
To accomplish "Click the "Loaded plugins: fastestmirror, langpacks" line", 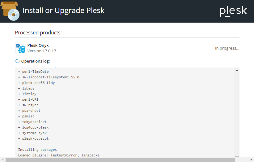I will [x=59, y=155].
